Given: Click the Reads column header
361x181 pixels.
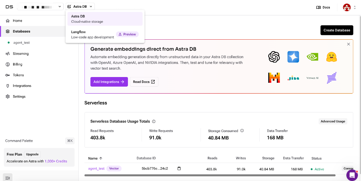Looking at the screenshot, I should [x=212, y=158].
